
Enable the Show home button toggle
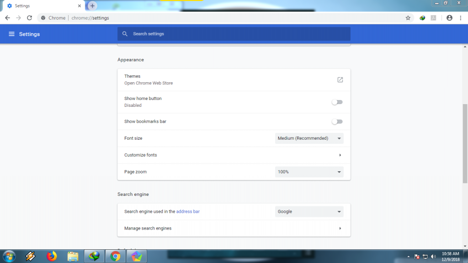(x=337, y=102)
